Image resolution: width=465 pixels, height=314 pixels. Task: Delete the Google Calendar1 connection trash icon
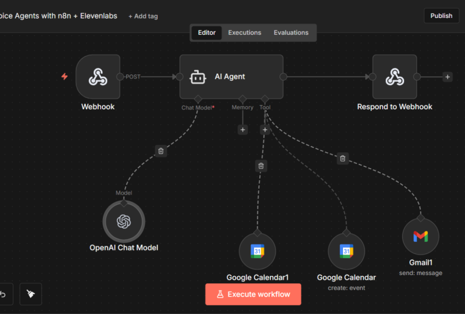coord(261,166)
